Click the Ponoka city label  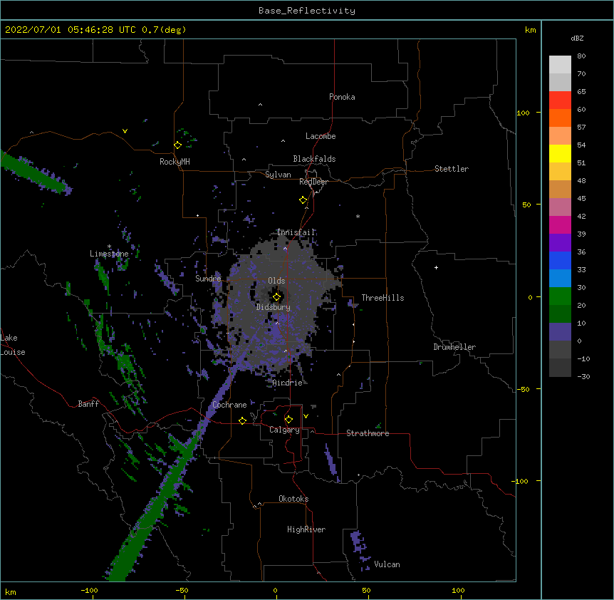pyautogui.click(x=342, y=97)
